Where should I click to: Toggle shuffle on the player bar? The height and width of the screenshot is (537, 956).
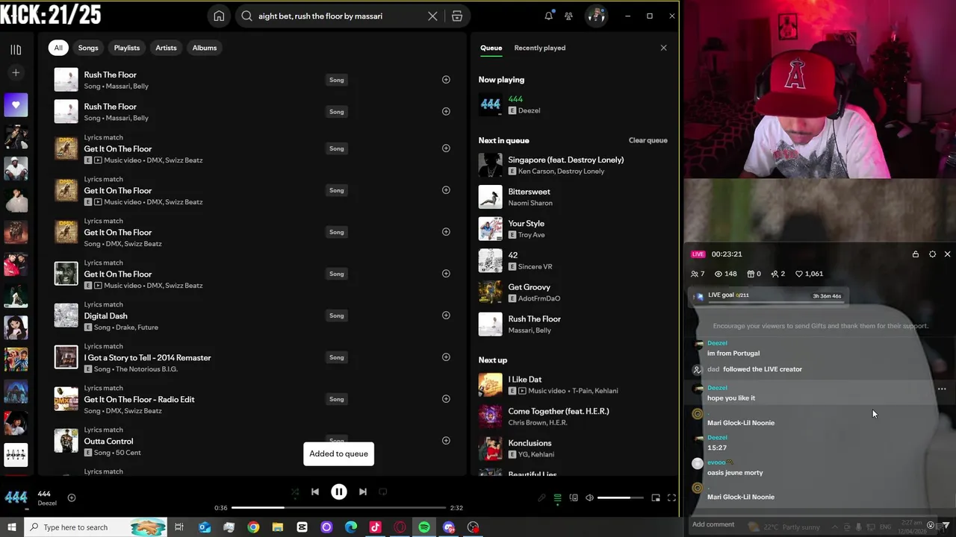[295, 492]
